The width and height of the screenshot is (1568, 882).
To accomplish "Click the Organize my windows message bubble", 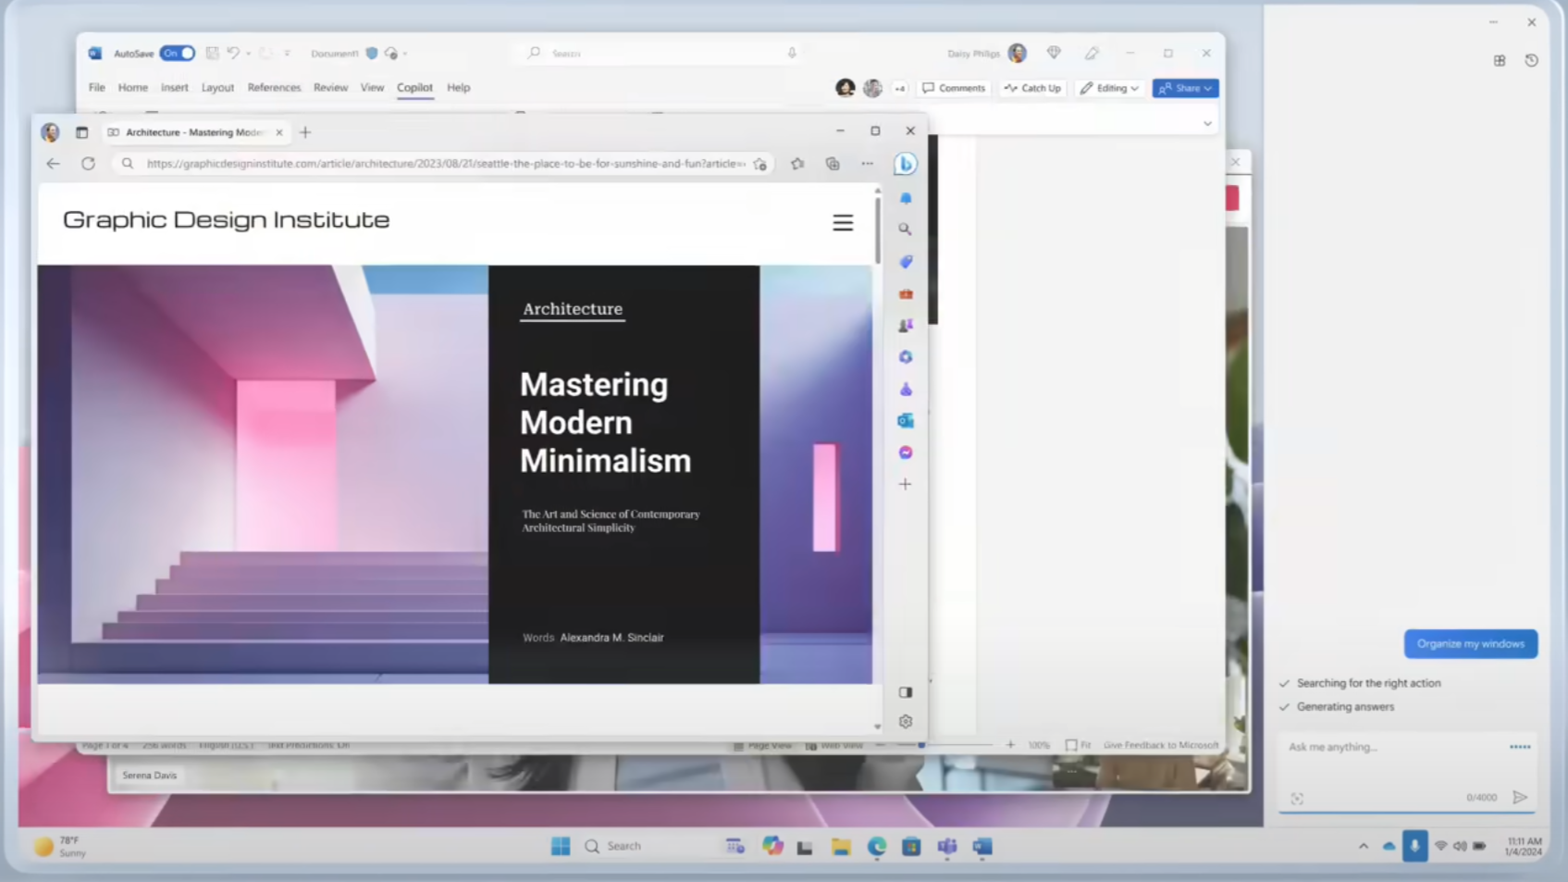I will (x=1471, y=644).
